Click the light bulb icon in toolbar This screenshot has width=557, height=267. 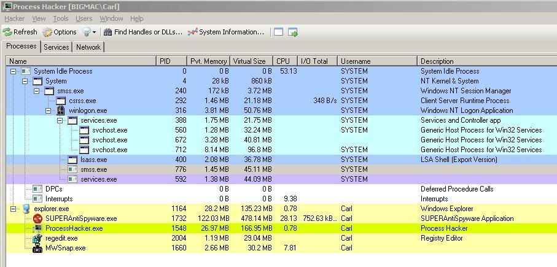pos(87,33)
